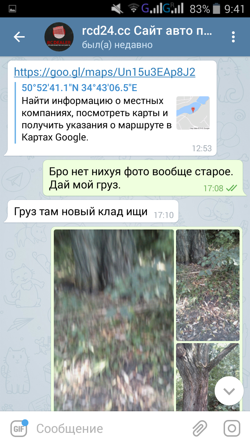This screenshot has width=250, height=445.
Task: Open the top-right tree and bushes photo
Action: (x=208, y=285)
